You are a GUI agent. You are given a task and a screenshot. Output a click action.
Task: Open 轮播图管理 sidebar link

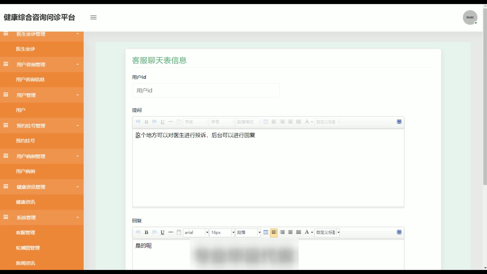[x=28, y=248]
